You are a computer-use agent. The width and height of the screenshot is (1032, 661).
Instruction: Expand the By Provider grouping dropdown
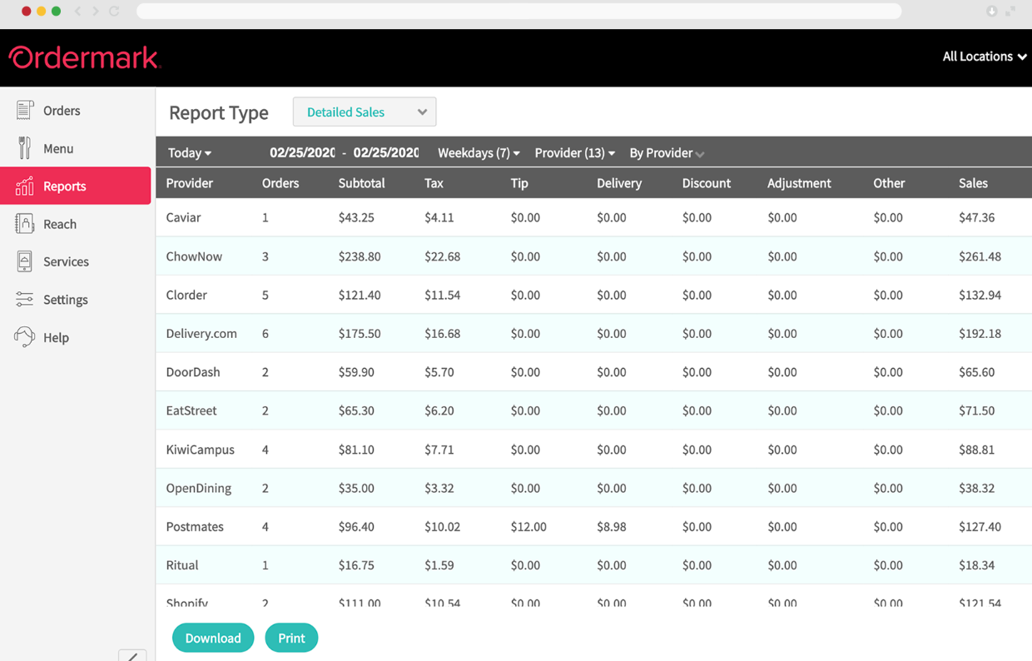pyautogui.click(x=665, y=152)
